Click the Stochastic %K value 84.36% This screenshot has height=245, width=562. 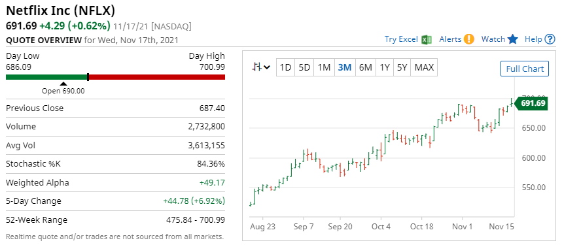(211, 164)
